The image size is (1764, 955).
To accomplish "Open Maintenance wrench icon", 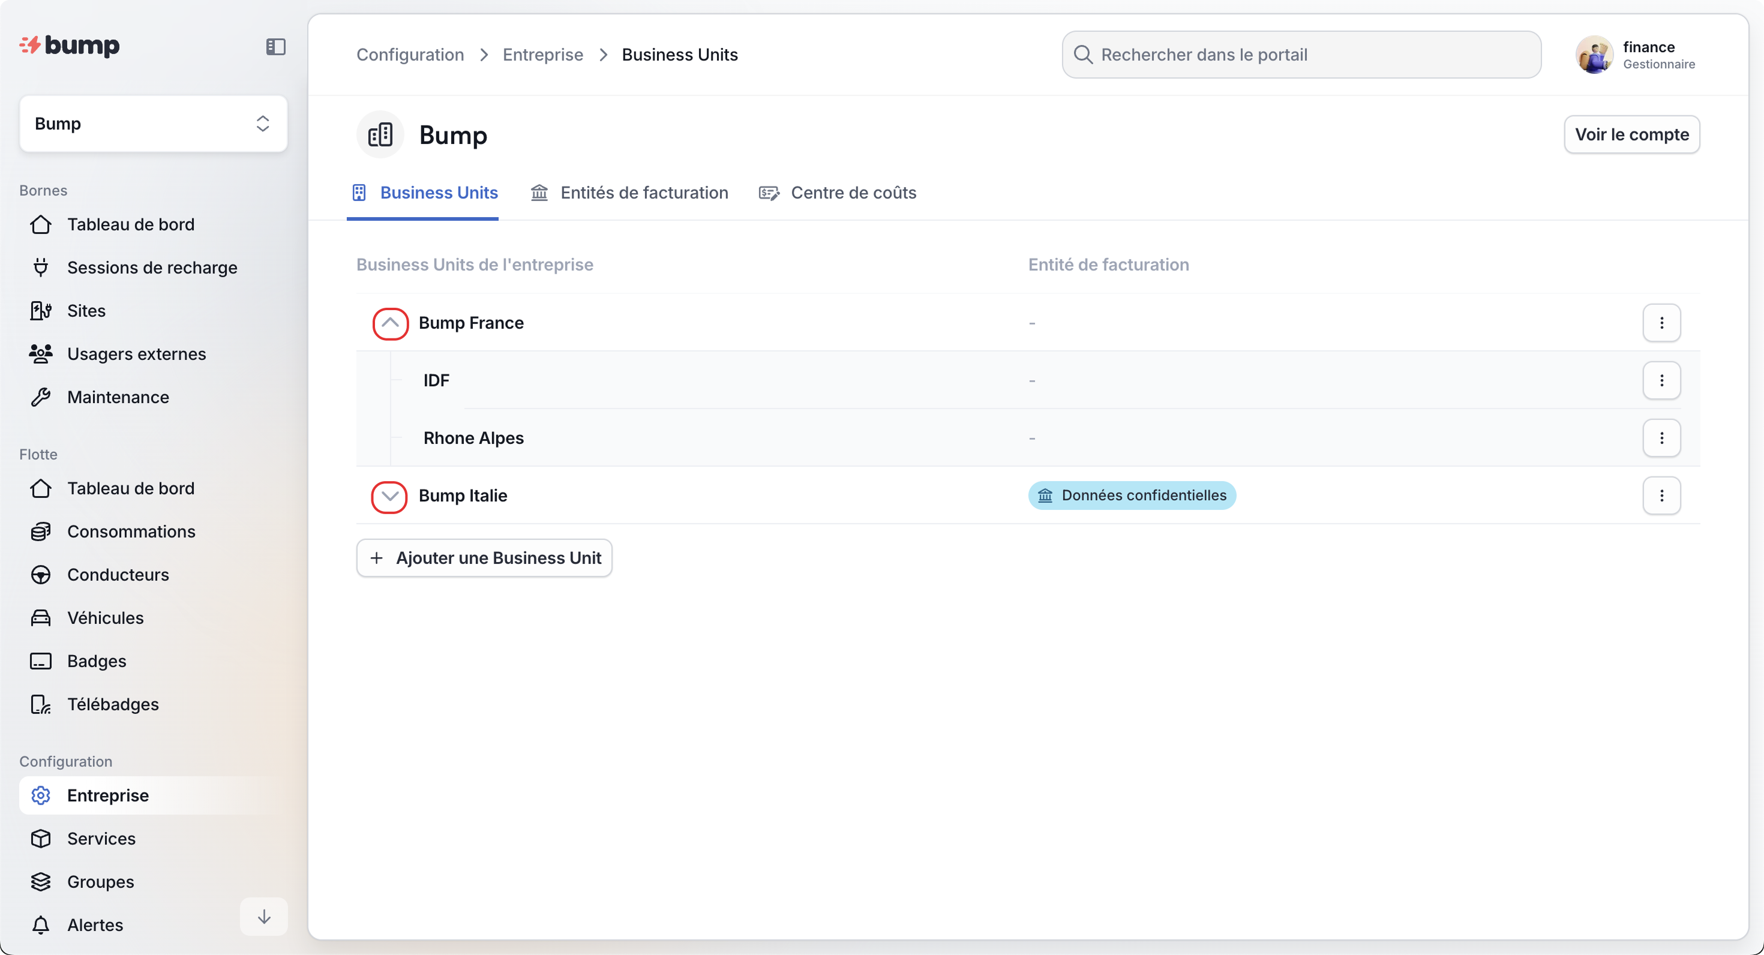I will click(x=40, y=397).
